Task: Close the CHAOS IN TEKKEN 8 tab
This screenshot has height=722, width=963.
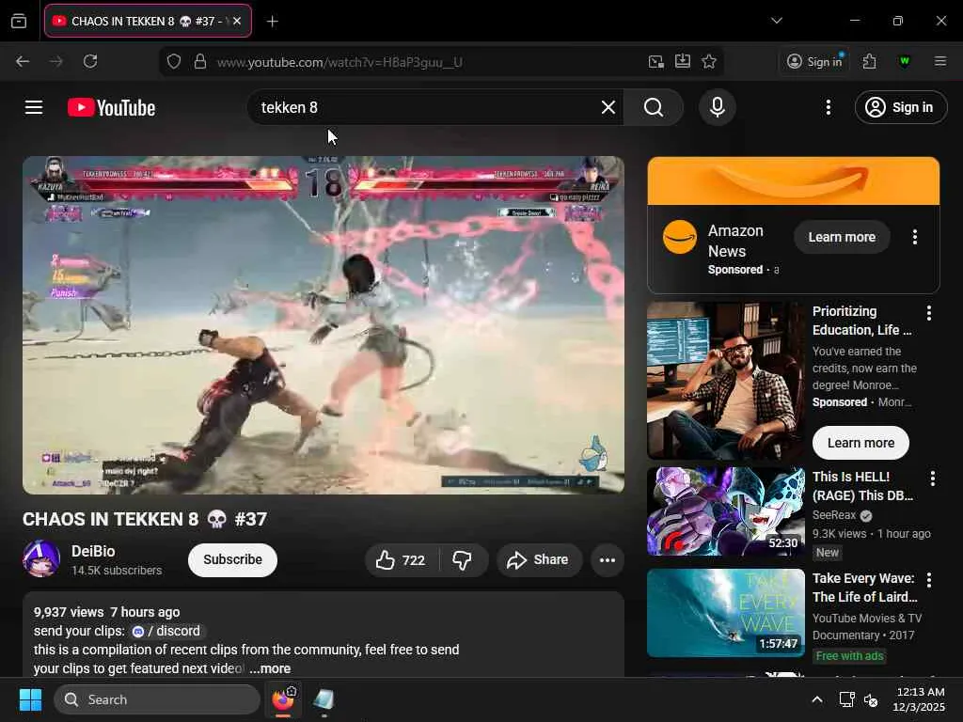Action: [237, 21]
